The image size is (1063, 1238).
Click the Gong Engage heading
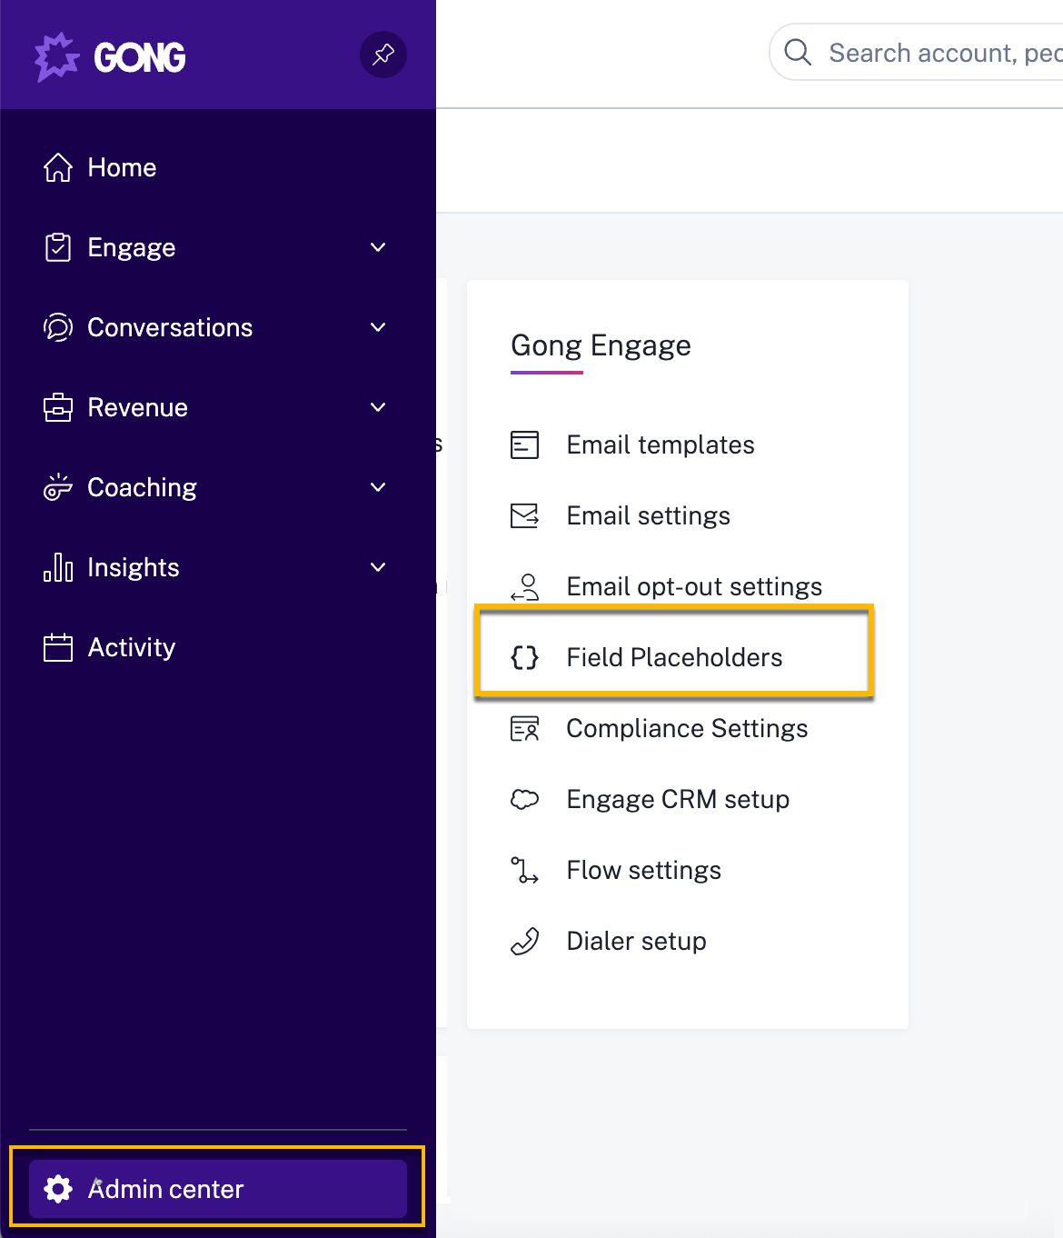click(x=601, y=345)
